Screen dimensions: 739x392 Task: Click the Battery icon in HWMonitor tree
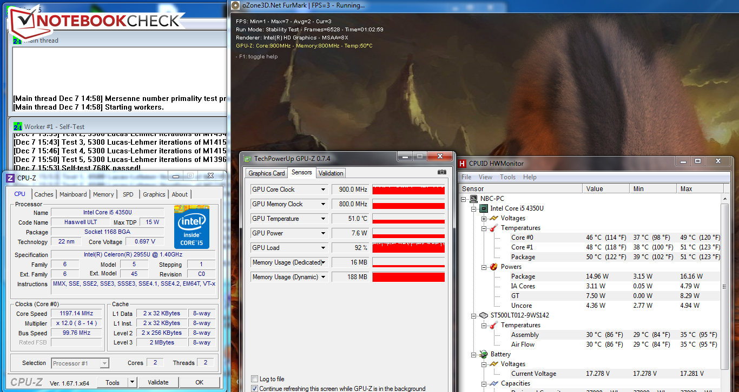click(484, 354)
